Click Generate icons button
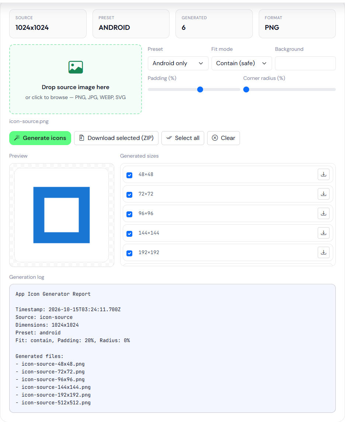This screenshot has height=422, width=345. point(40,138)
